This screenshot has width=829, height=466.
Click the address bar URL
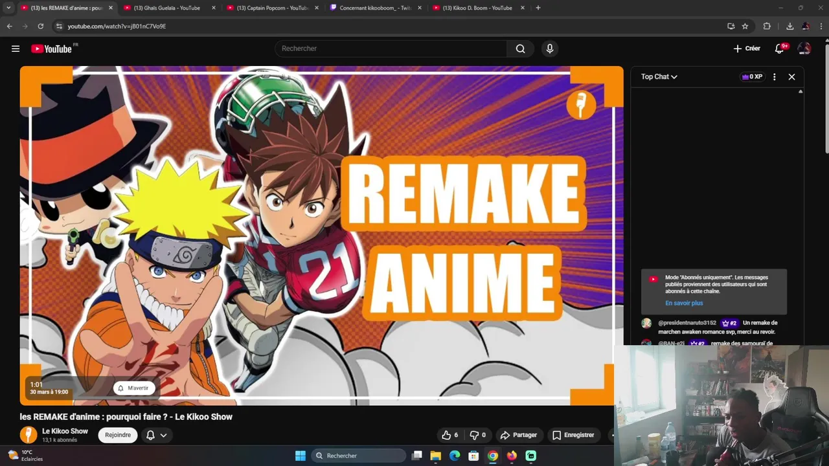(117, 27)
